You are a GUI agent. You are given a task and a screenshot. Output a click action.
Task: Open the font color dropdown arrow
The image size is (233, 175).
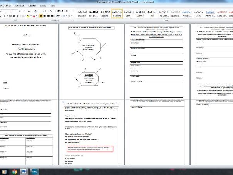pyautogui.click(x=36, y=16)
